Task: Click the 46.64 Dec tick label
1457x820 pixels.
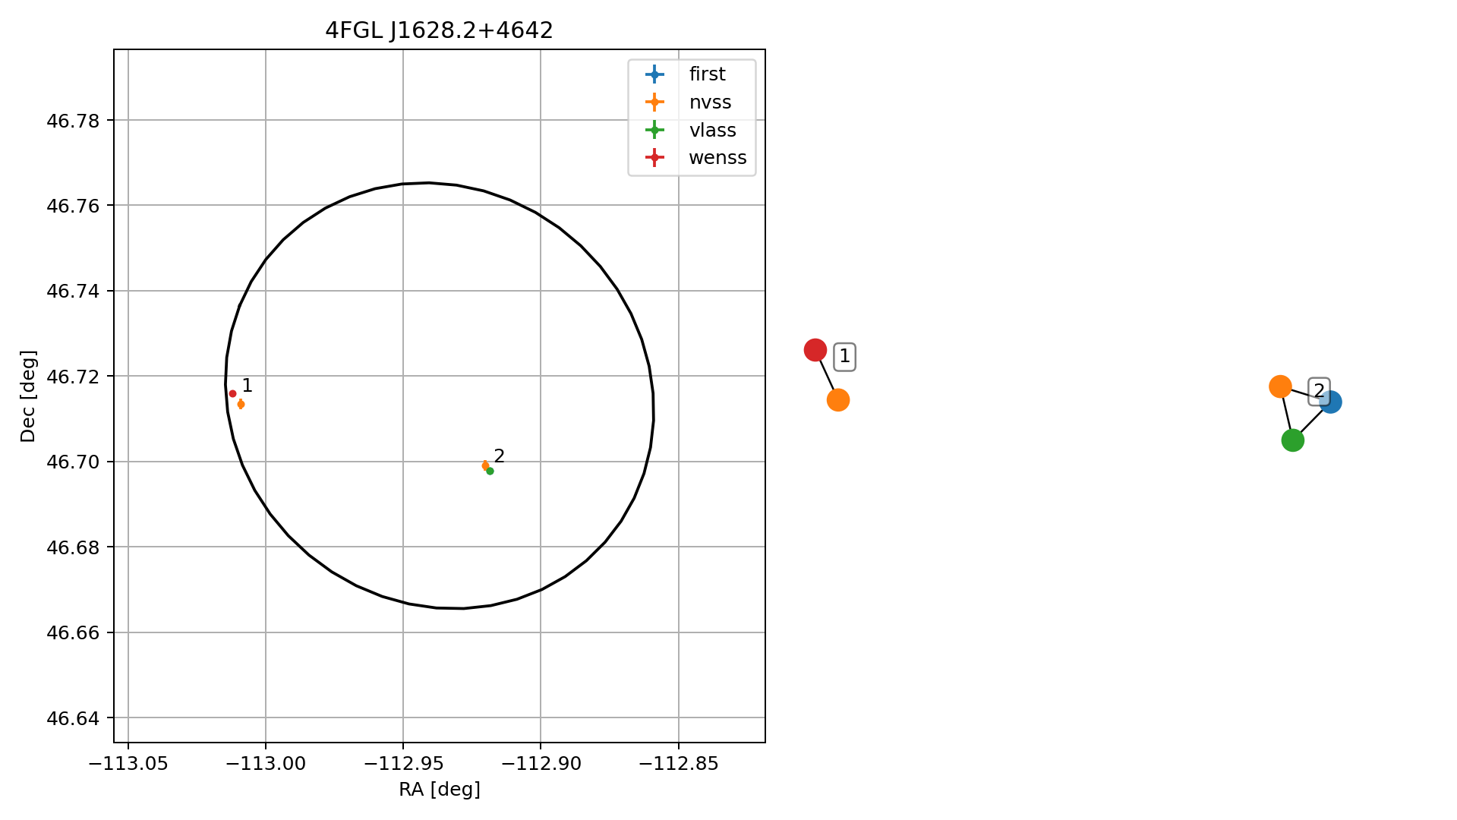Action: tap(73, 718)
